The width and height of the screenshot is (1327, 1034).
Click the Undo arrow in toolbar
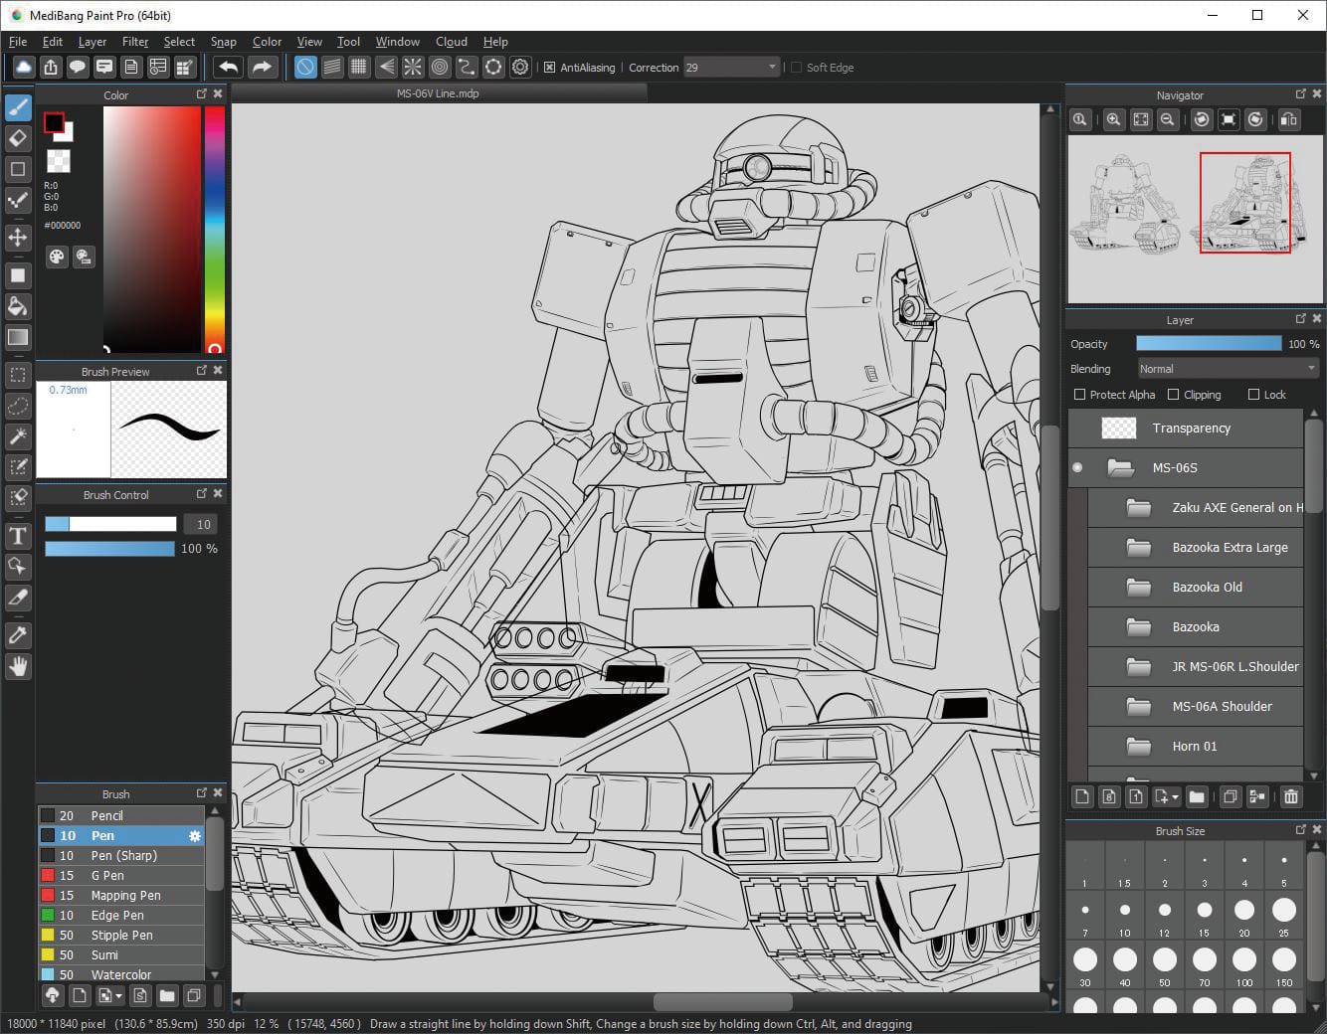point(229,68)
